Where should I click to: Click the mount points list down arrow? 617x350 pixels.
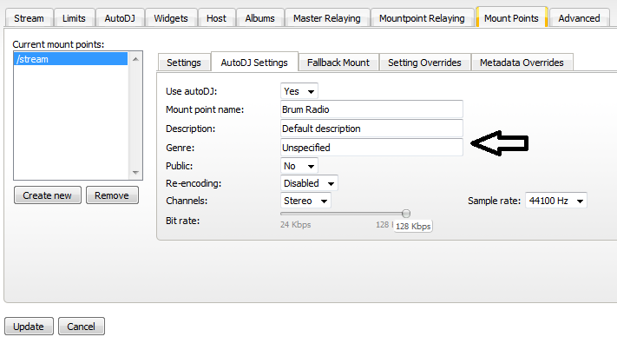click(x=135, y=172)
